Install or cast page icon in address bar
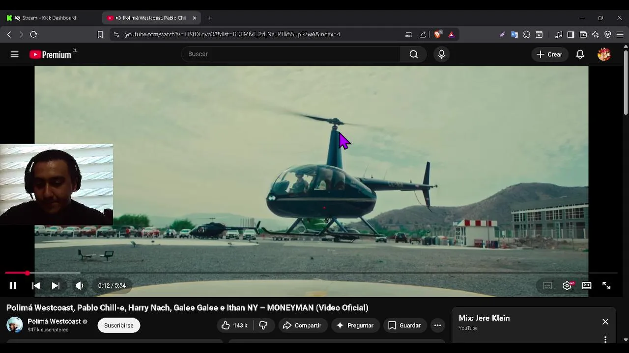 coord(409,34)
